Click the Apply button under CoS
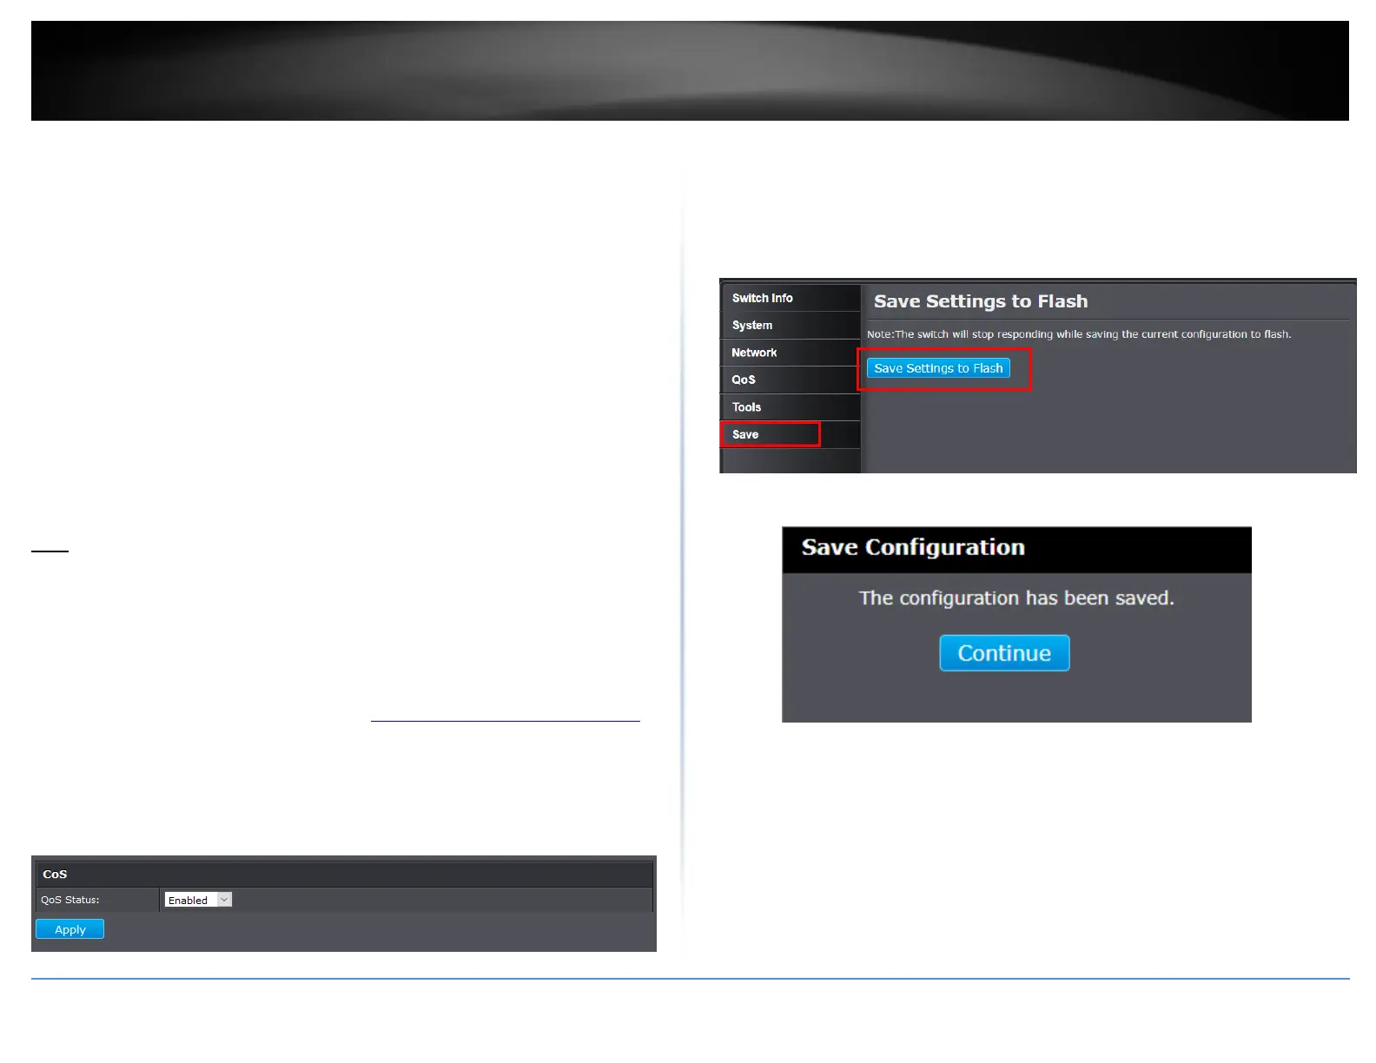The width and height of the screenshot is (1376, 1063). tap(69, 929)
